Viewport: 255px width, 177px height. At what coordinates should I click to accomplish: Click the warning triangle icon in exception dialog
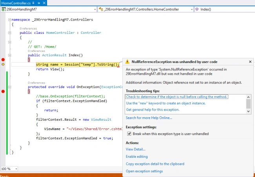tap(127, 62)
